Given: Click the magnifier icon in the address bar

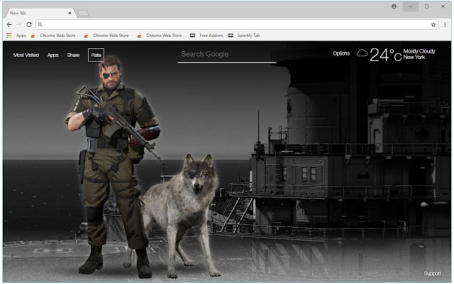Looking at the screenshot, I should click(x=40, y=25).
